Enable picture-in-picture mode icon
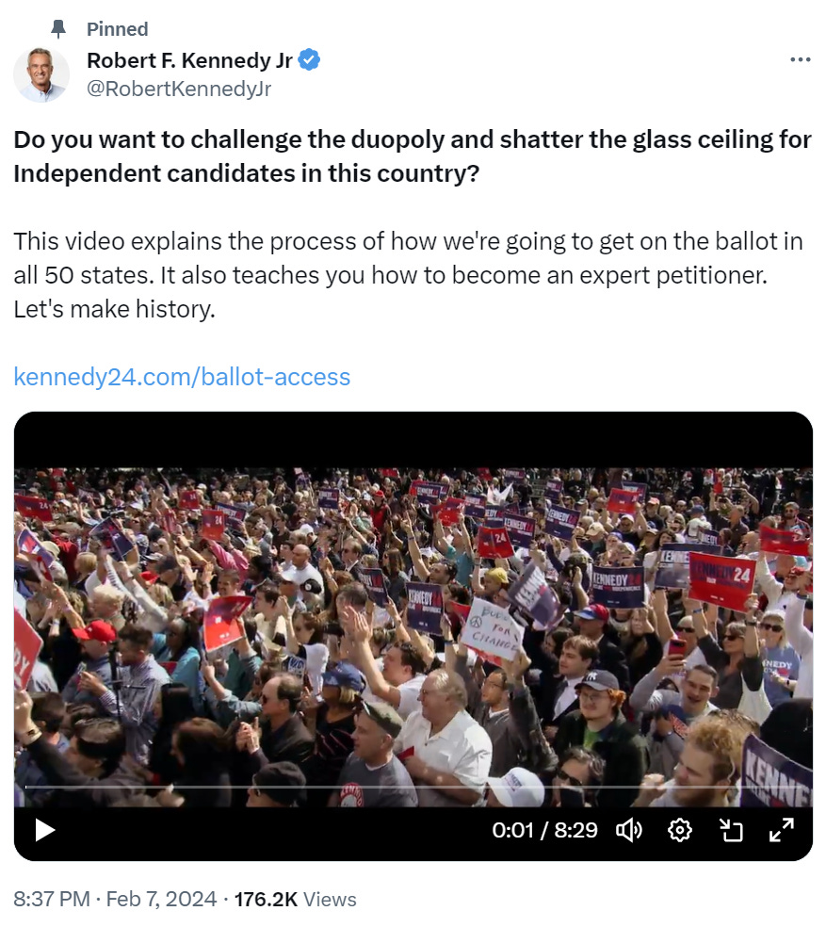The height and width of the screenshot is (927, 826). [x=731, y=830]
